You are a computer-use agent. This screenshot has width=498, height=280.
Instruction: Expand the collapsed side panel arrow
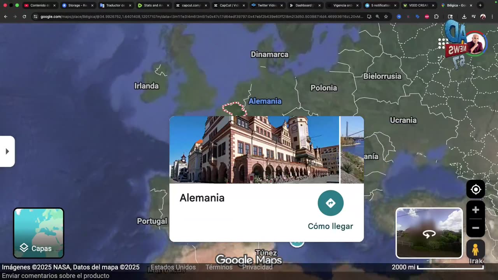[7, 151]
